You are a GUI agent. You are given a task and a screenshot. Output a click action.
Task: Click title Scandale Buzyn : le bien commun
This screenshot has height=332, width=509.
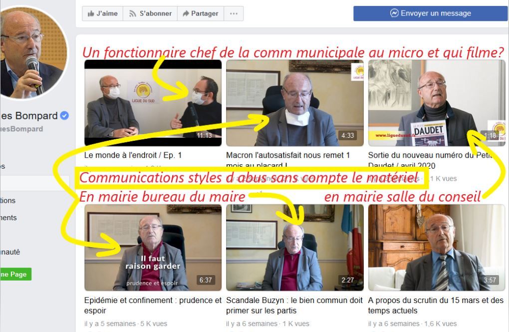point(294,306)
